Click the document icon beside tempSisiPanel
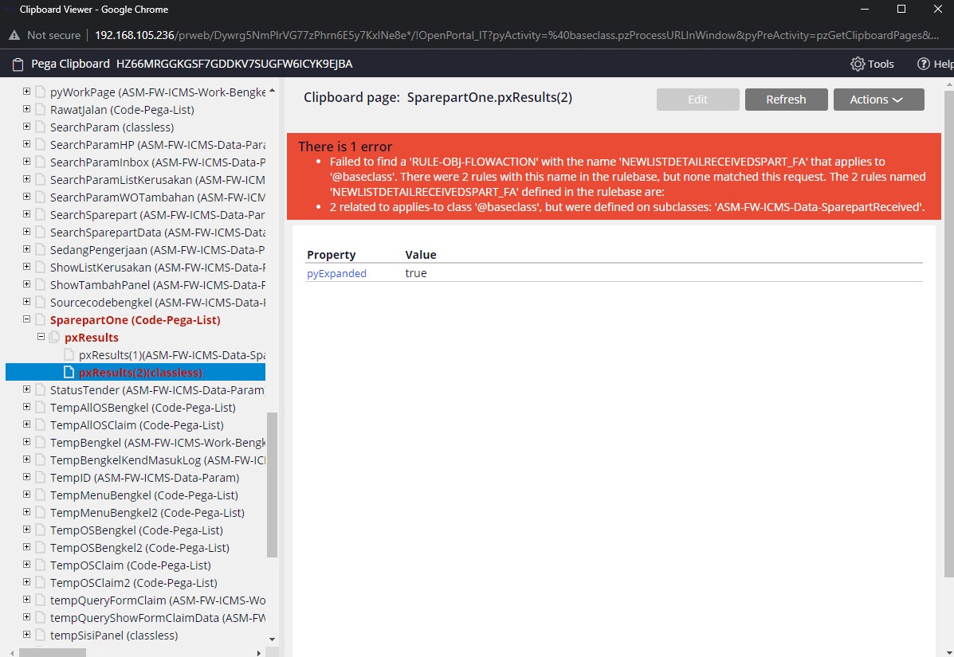Image resolution: width=954 pixels, height=657 pixels. click(38, 635)
